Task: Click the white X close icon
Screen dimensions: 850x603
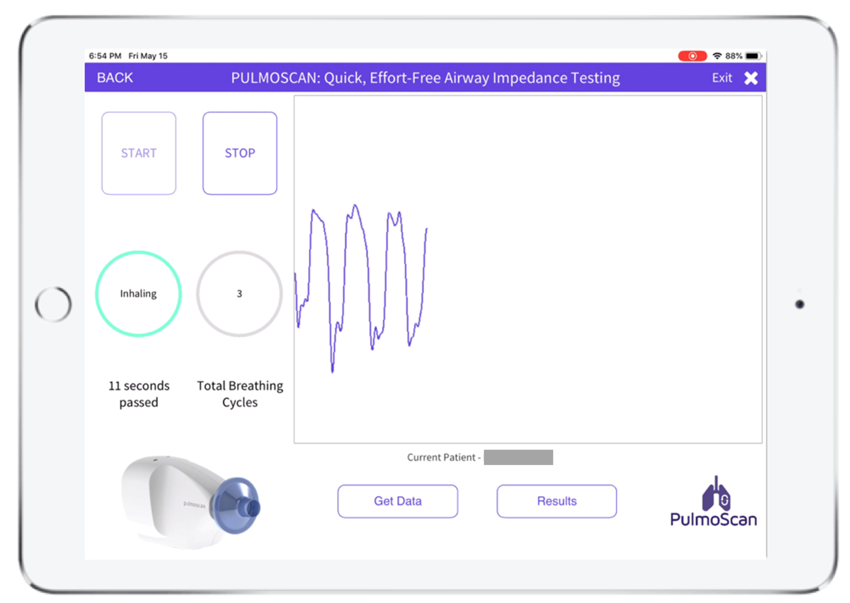Action: point(751,78)
